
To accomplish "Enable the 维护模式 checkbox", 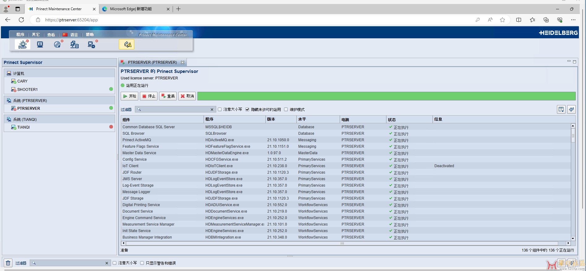I will coord(286,109).
